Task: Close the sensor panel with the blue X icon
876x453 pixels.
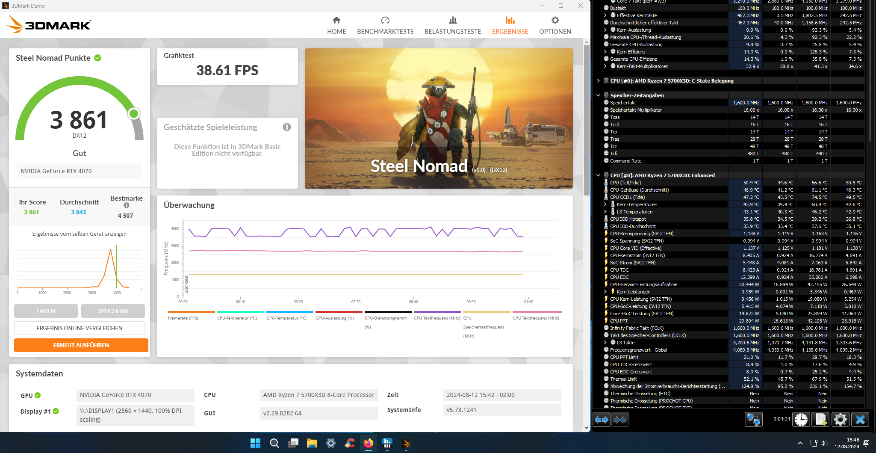Action: tap(860, 420)
